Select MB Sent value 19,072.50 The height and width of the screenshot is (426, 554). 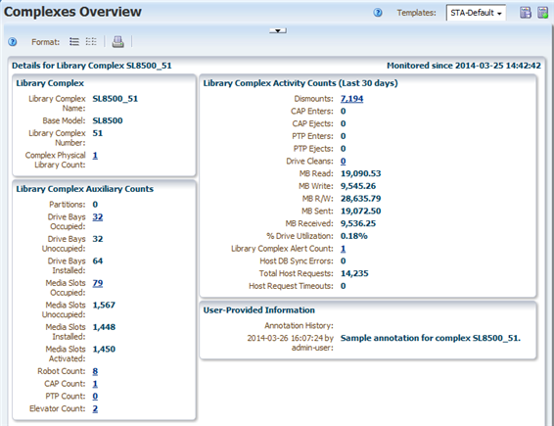click(361, 212)
